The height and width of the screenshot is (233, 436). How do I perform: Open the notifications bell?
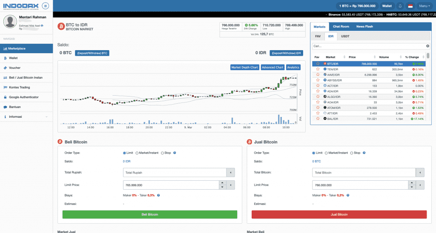tap(400, 6)
